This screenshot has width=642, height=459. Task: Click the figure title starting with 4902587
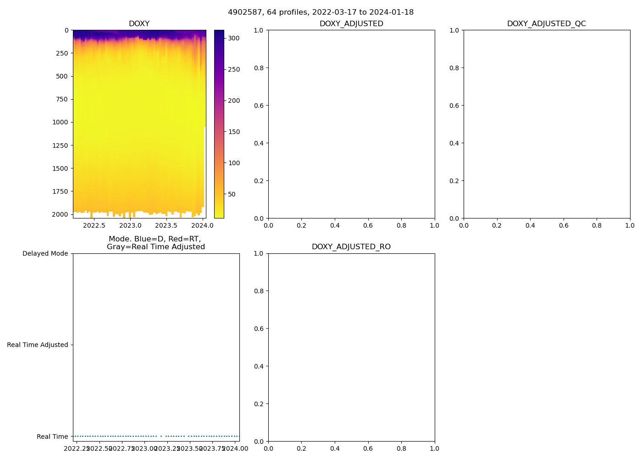click(x=321, y=12)
